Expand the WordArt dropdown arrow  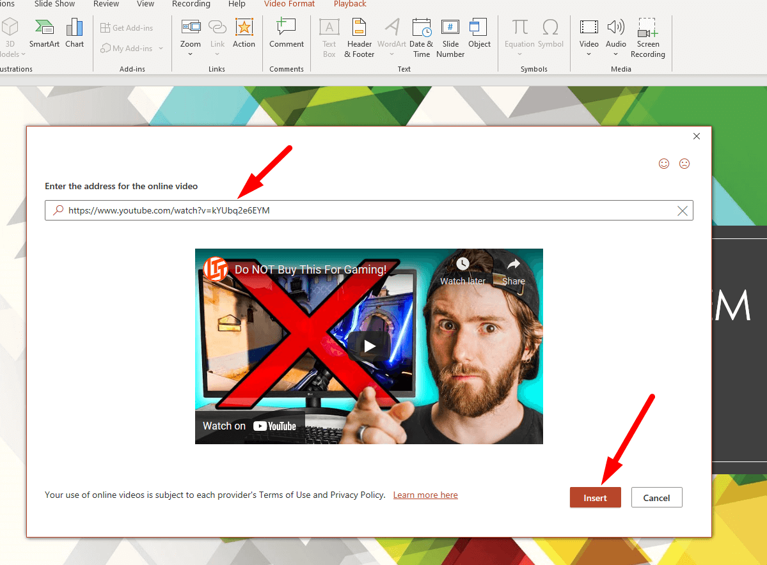(x=391, y=54)
